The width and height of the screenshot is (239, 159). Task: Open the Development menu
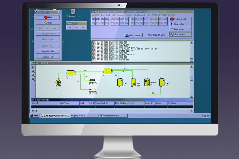pyautogui.click(x=139, y=15)
